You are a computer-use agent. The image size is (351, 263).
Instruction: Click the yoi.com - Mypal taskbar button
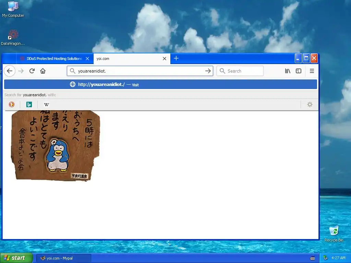(x=63, y=258)
